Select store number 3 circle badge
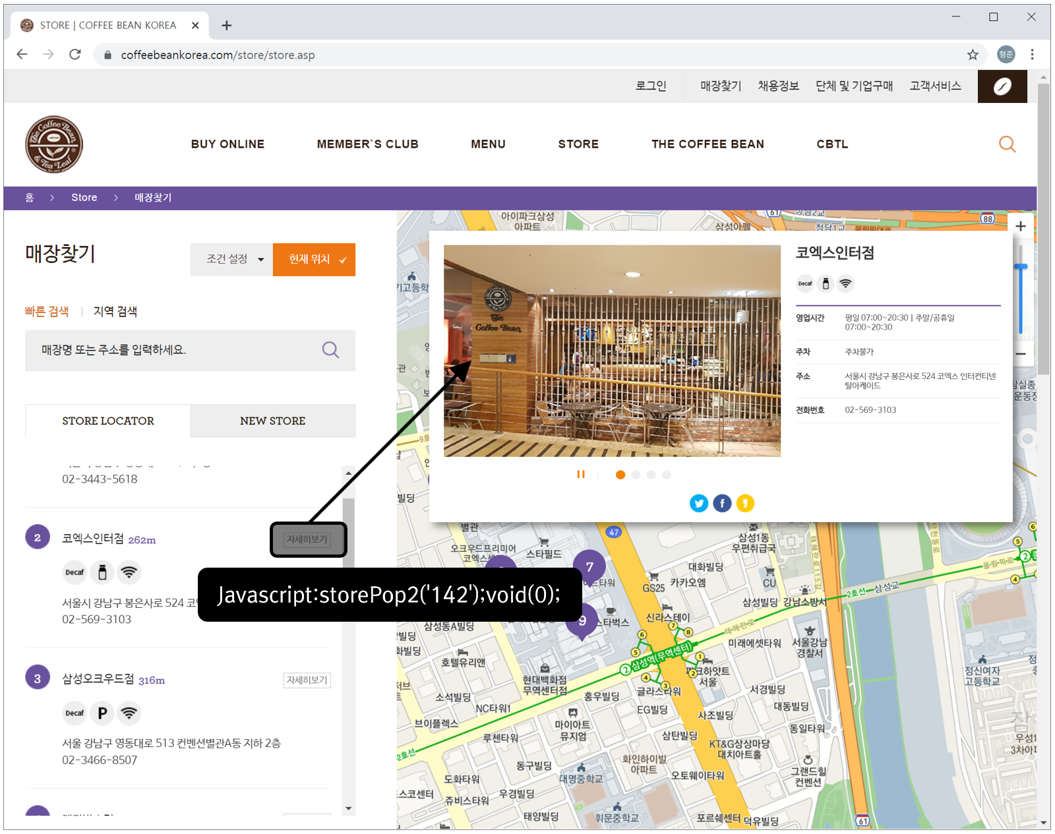The height and width of the screenshot is (834, 1055). 38,677
